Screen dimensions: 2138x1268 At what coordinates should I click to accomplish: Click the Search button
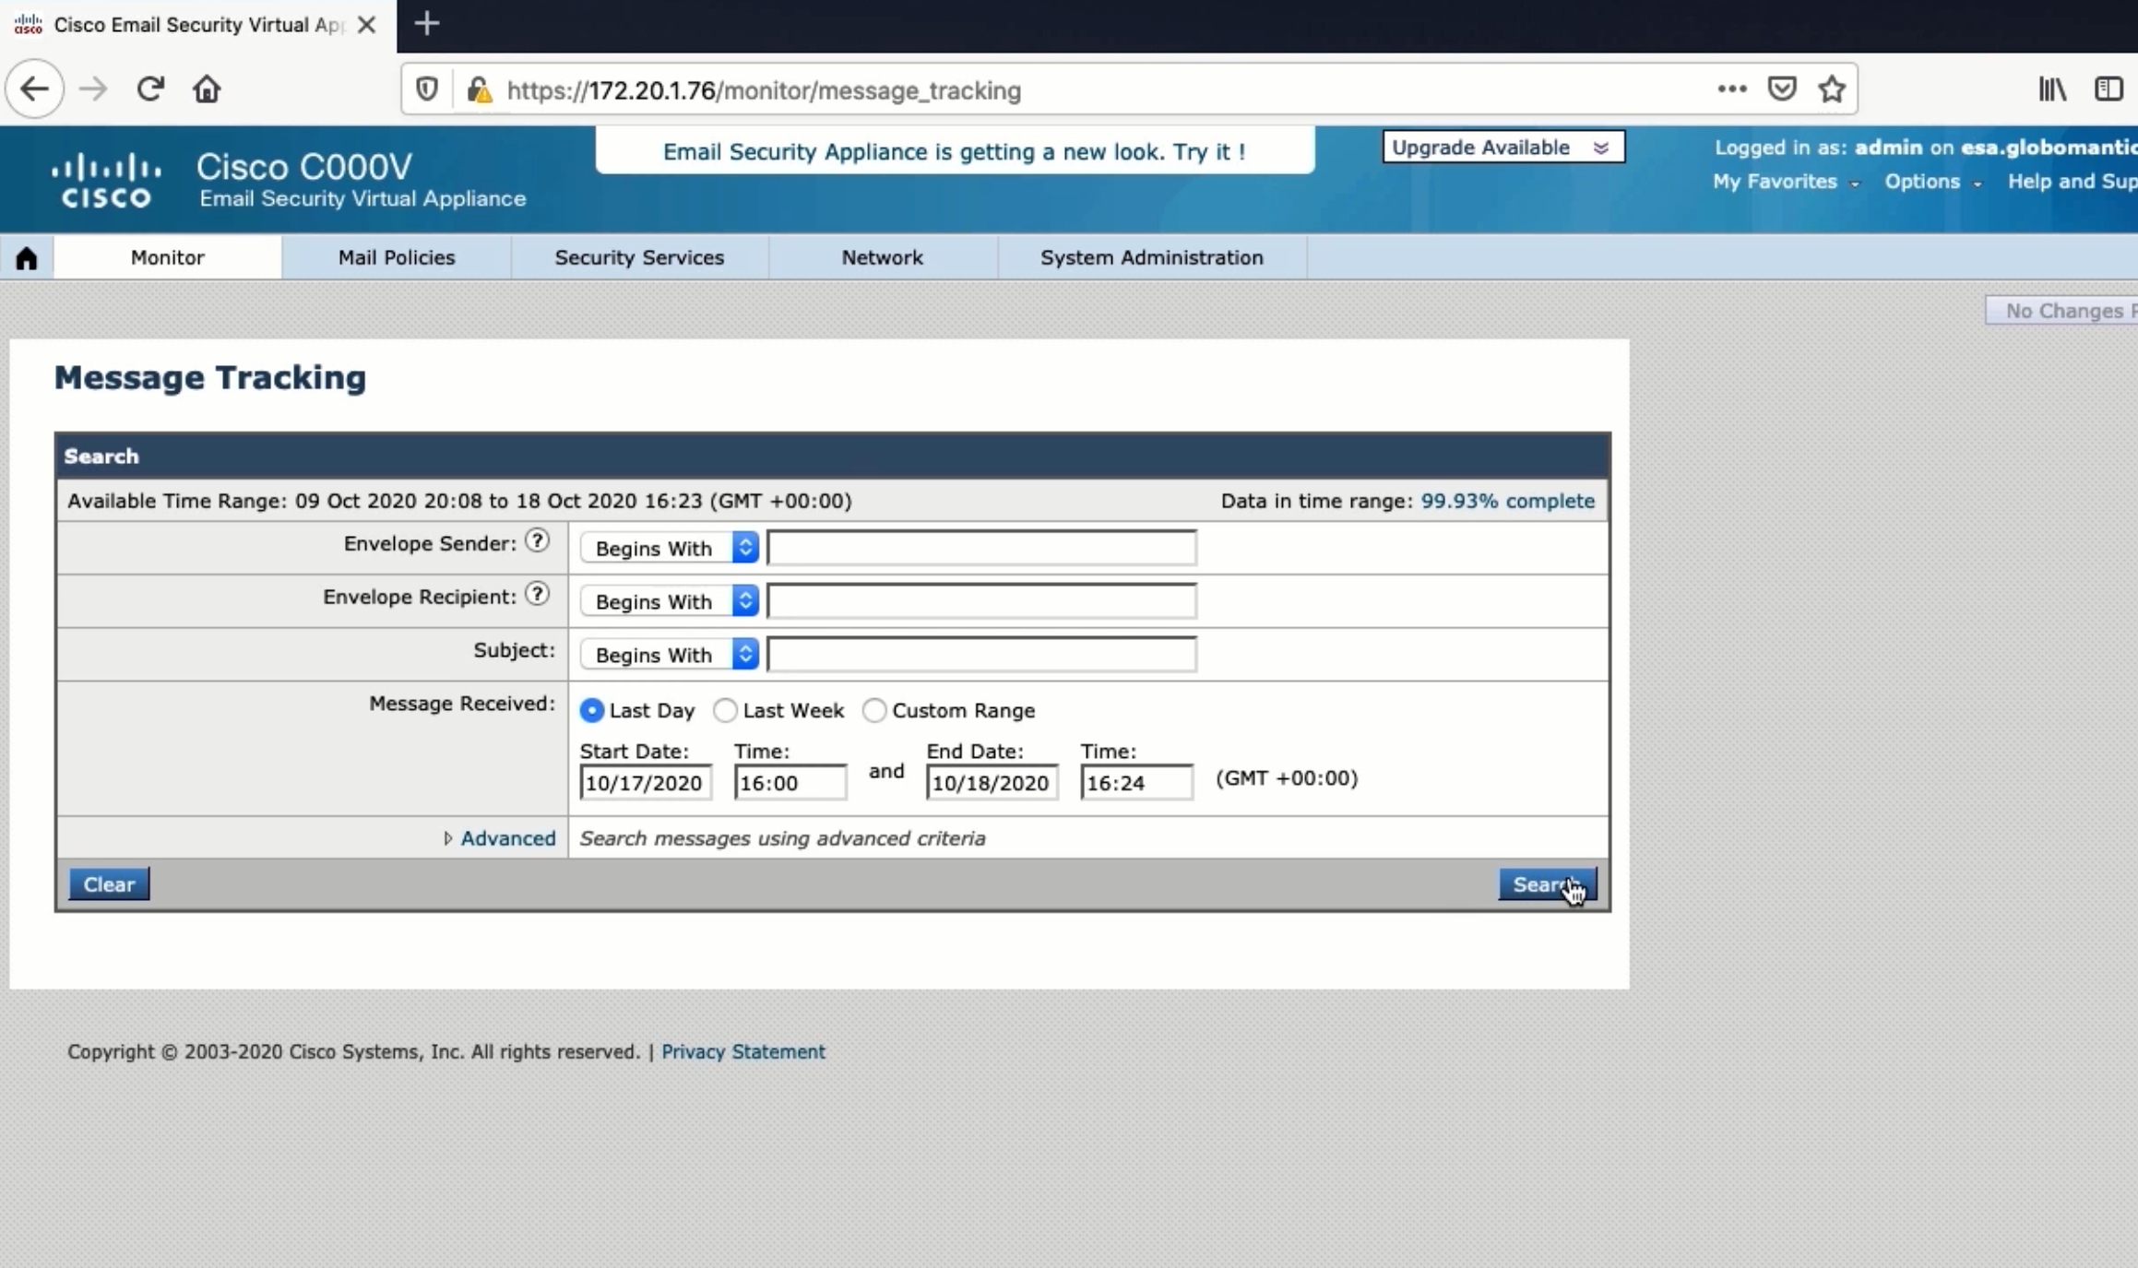coord(1547,884)
